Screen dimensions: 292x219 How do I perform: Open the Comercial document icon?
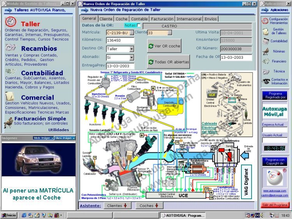point(10,96)
